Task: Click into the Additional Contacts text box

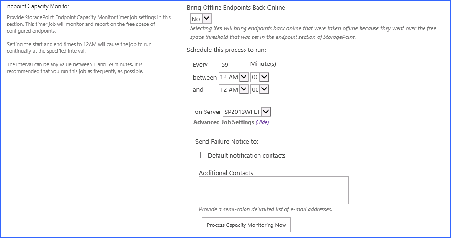Action: pos(273,190)
